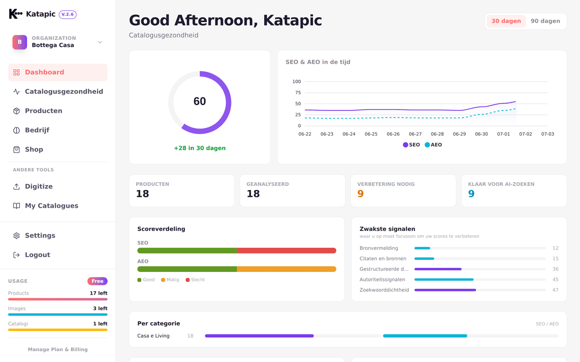This screenshot has width=580, height=362.
Task: Click the Bedrijf icon in sidebar
Action: coord(17,130)
